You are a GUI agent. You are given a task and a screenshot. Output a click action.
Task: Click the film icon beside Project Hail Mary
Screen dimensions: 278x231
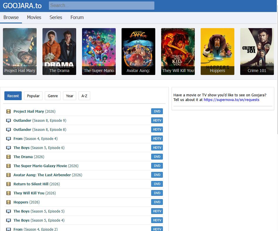[x=8, y=112]
